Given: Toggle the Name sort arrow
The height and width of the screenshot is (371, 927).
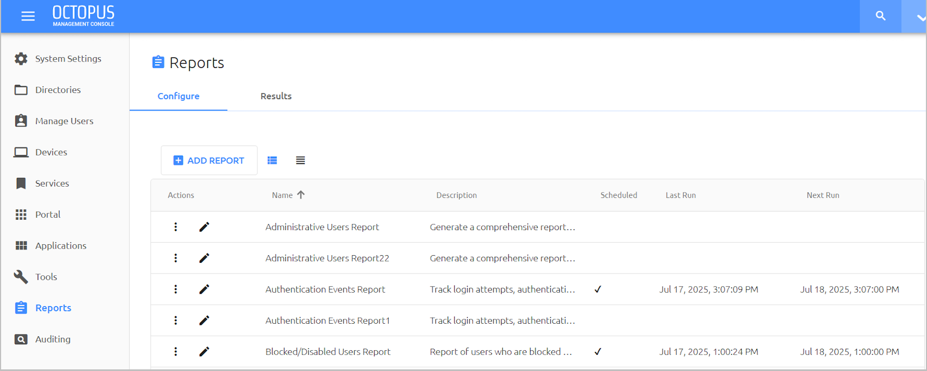Looking at the screenshot, I should (301, 195).
